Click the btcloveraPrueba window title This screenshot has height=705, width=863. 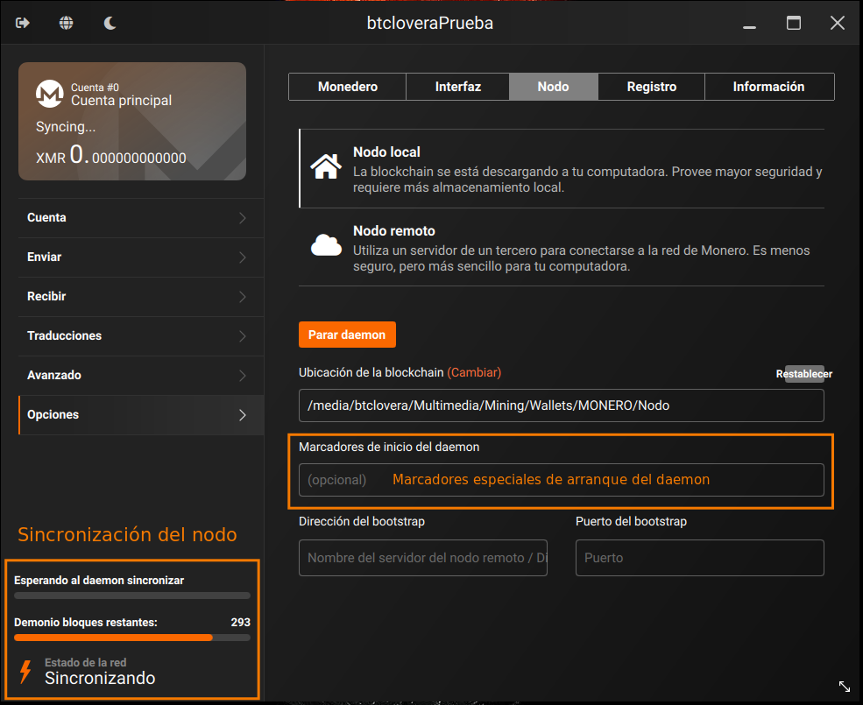point(430,23)
